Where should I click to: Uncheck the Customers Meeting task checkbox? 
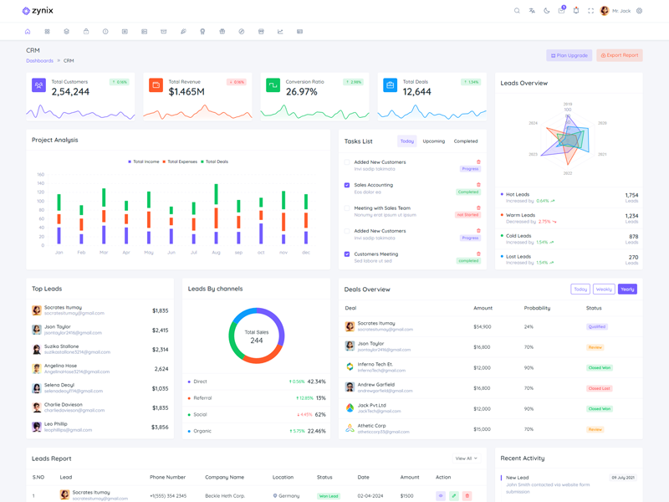347,254
